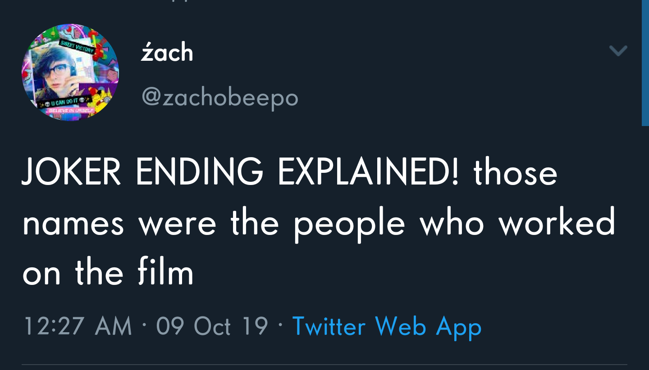Click the word Twitter in source label
The image size is (649, 370).
[329, 326]
